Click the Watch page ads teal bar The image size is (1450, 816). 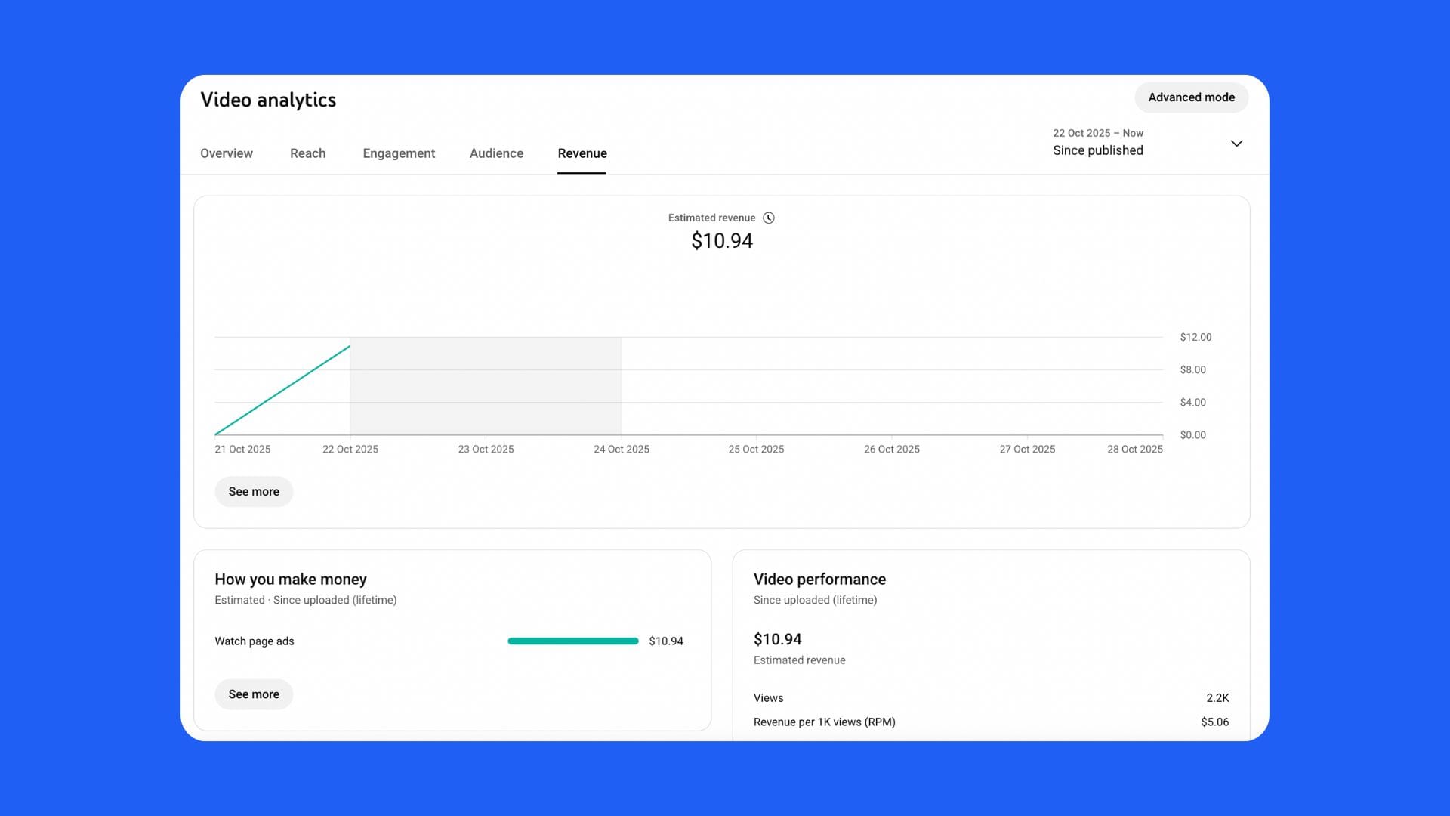(x=572, y=641)
